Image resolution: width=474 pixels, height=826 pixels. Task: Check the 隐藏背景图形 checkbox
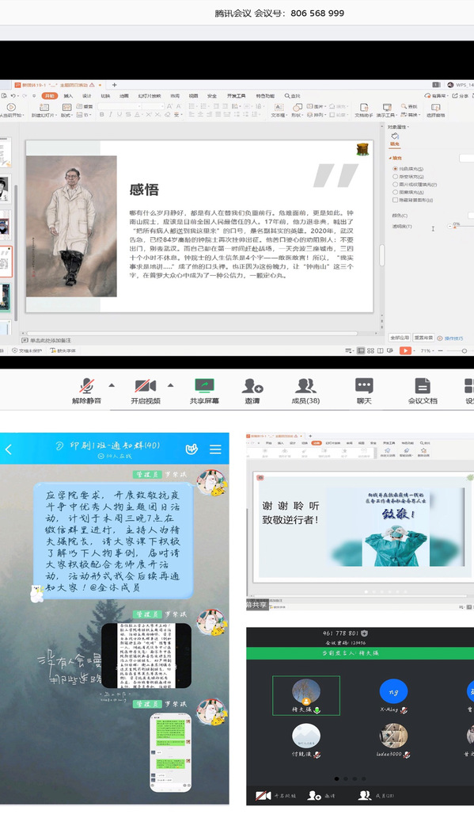[x=395, y=201]
